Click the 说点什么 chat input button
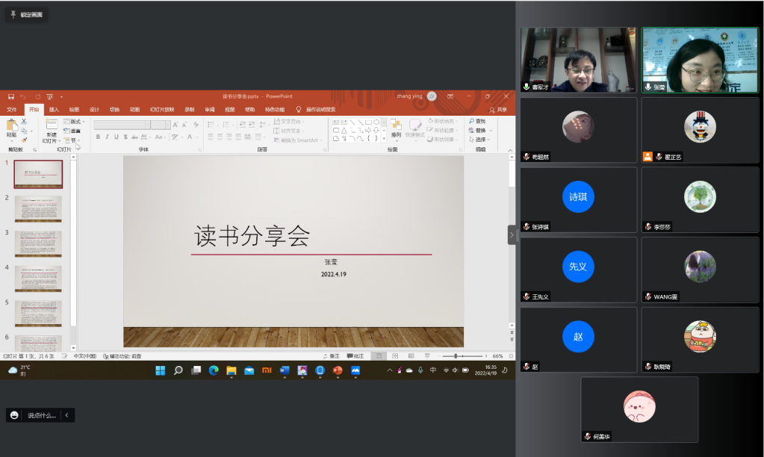This screenshot has height=457, width=764. point(42,415)
